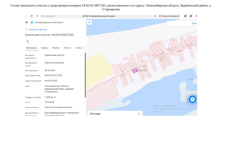Add parcel to favorites with star icon
The width and height of the screenshot is (228, 161).
pos(27,41)
